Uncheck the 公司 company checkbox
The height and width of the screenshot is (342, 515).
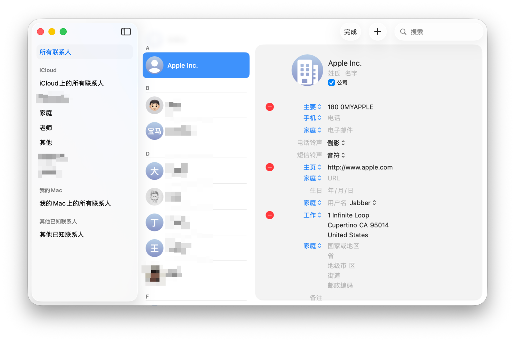click(x=332, y=83)
